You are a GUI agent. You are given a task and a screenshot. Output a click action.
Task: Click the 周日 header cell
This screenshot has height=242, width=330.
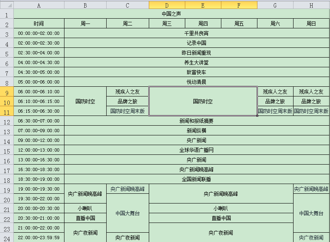311,24
